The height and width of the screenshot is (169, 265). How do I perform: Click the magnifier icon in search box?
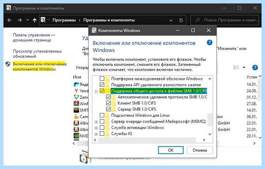click(197, 20)
